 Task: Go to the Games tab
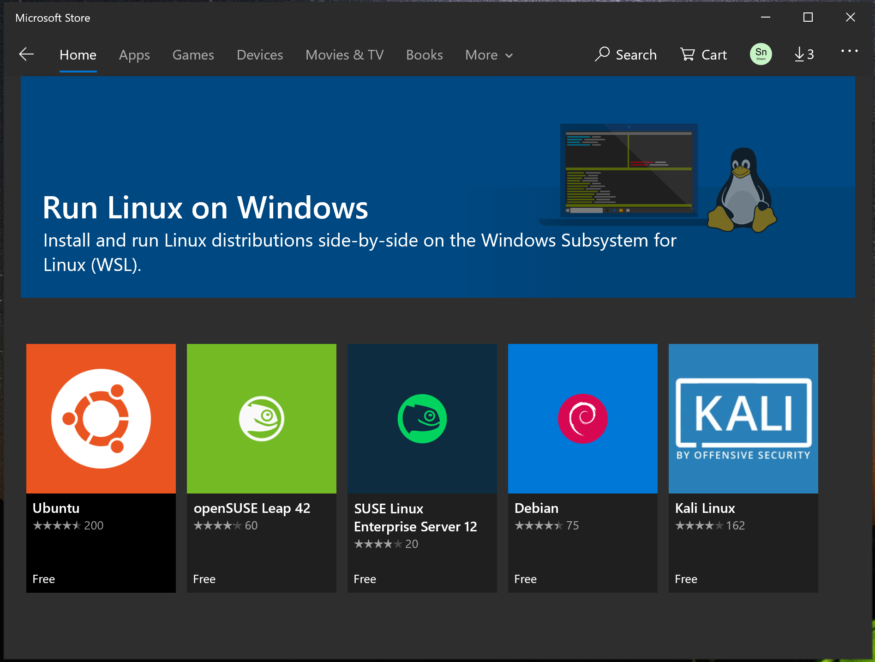pos(193,55)
